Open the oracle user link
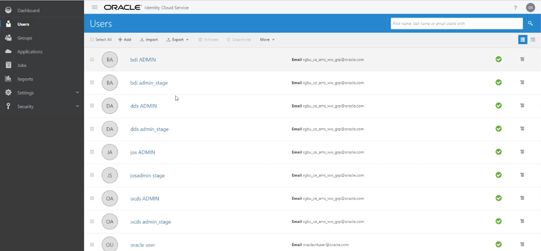Image resolution: width=541 pixels, height=251 pixels. 142,245
